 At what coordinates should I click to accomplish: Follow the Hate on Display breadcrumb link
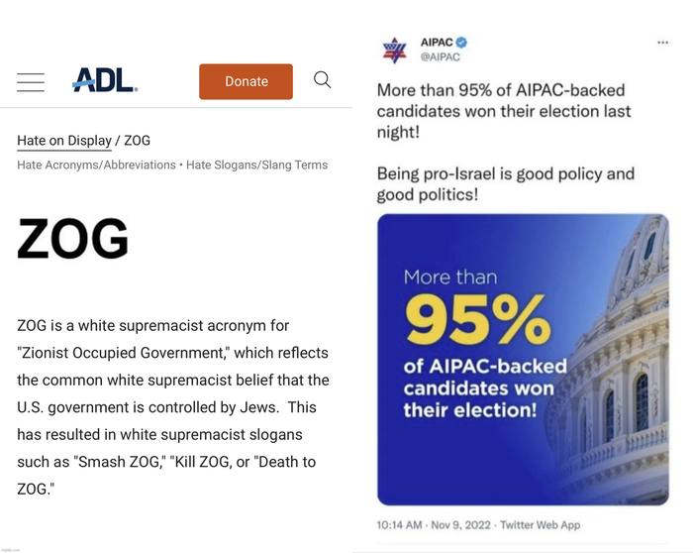63,141
